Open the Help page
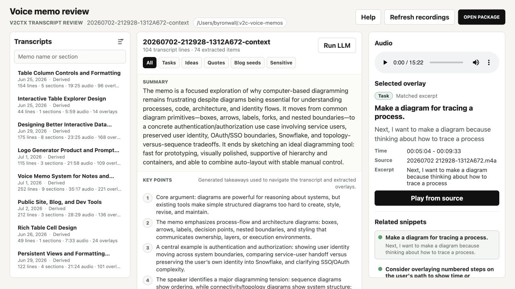 [368, 17]
